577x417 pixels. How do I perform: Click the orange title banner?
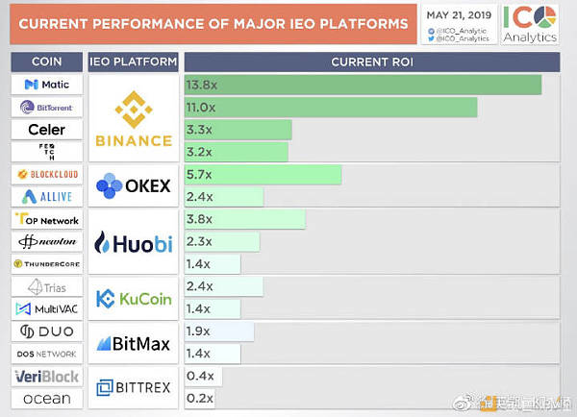pyautogui.click(x=213, y=24)
